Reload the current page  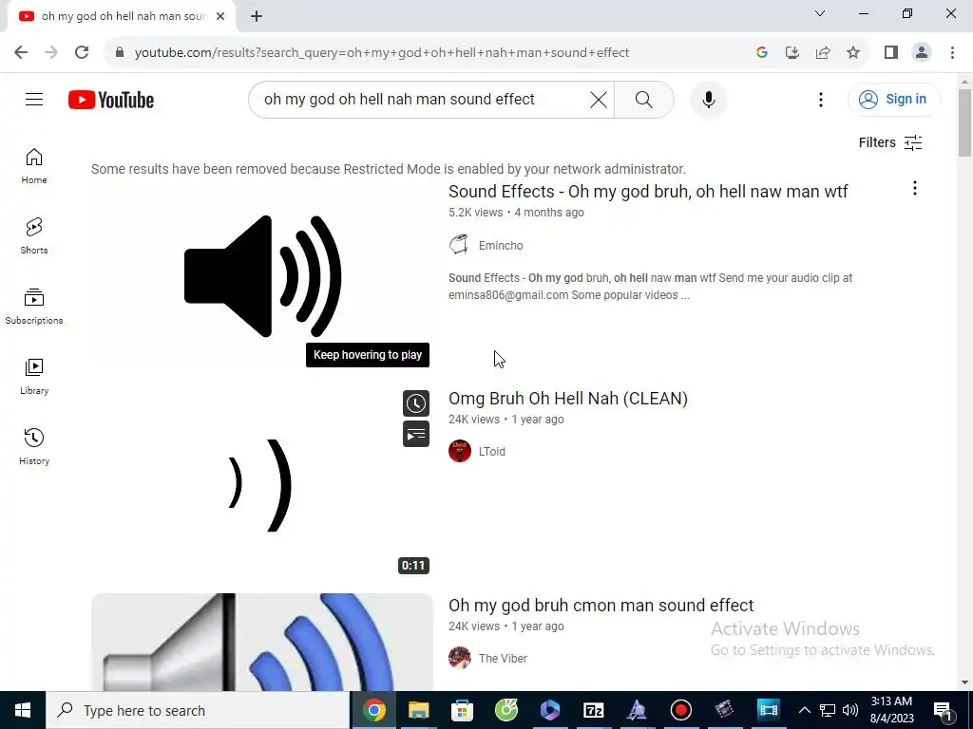(82, 53)
